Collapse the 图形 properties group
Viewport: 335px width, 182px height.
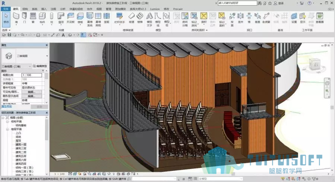tap(43, 70)
